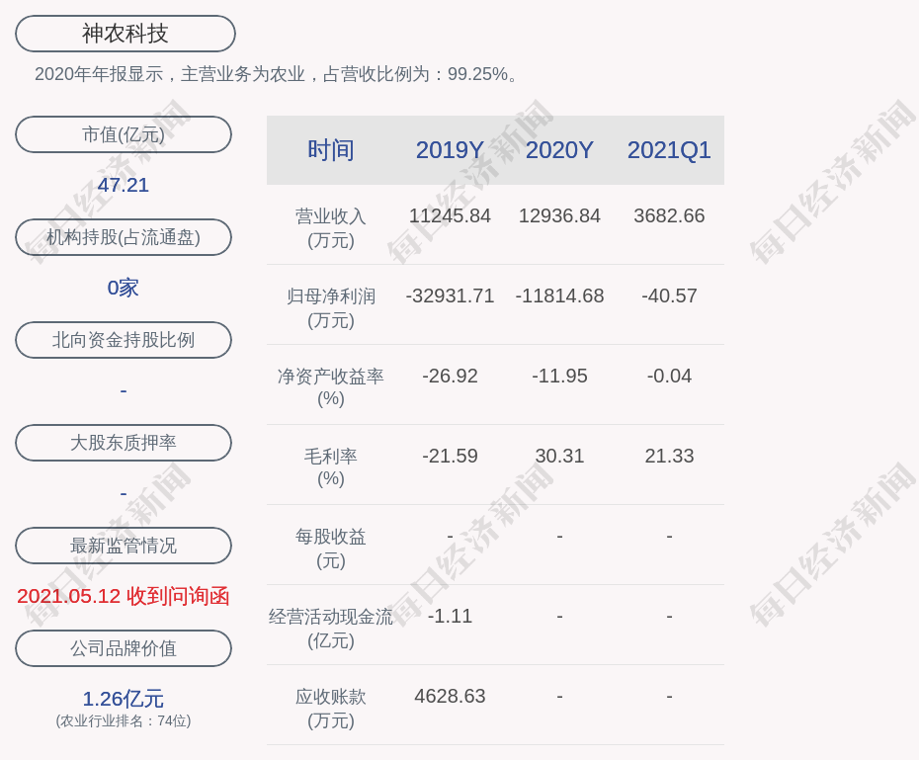919x760 pixels.
Task: Click the 毛利率 (%) row label
Action: pos(331,467)
